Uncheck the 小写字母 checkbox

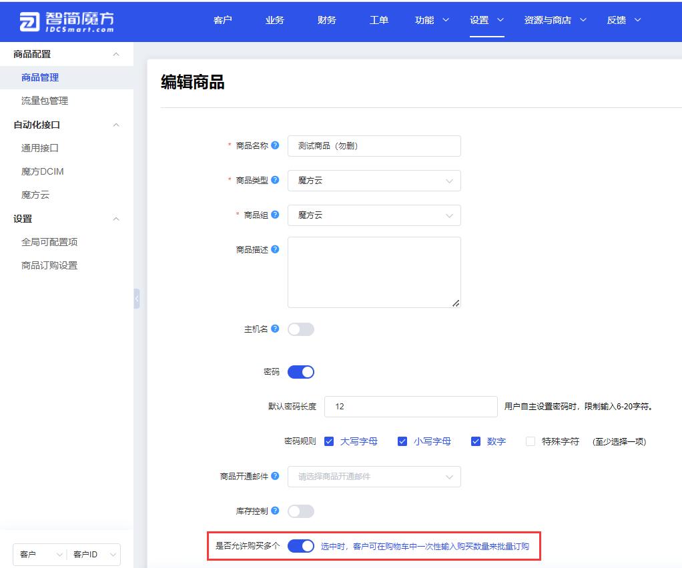coord(402,441)
